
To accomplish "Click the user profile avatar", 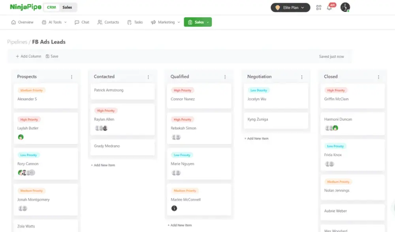I will tap(345, 7).
